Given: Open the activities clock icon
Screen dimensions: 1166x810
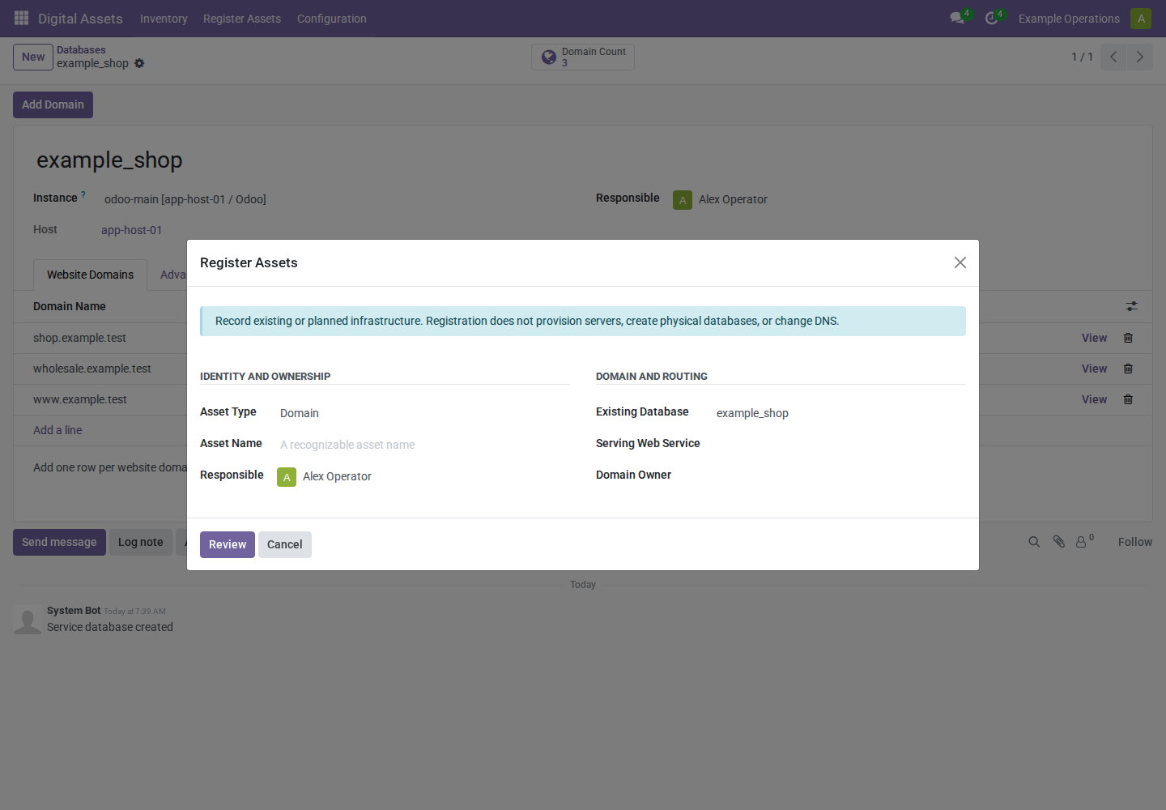Looking at the screenshot, I should tap(991, 18).
